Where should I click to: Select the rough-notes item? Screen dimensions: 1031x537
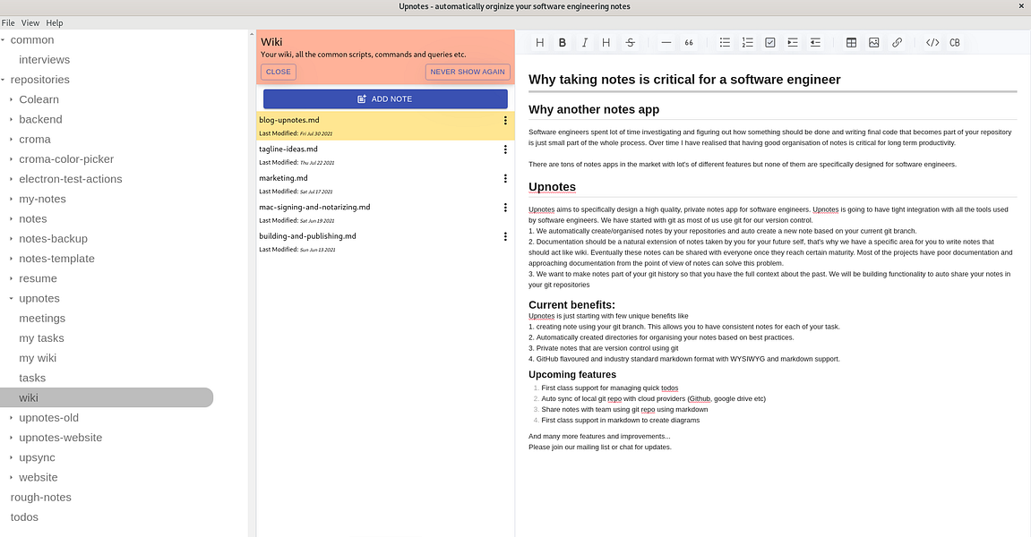coord(41,498)
